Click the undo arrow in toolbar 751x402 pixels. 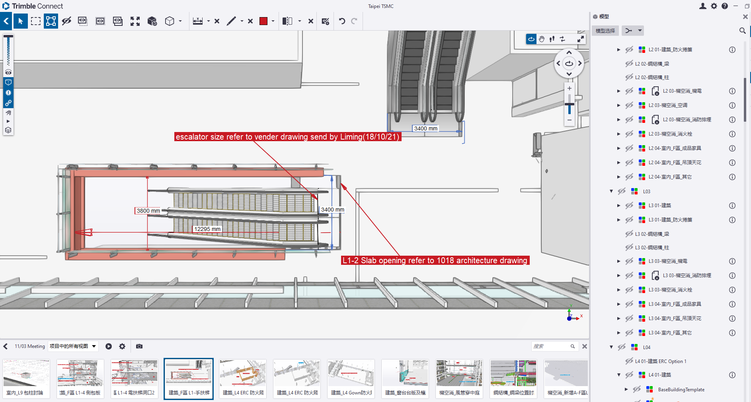point(342,21)
